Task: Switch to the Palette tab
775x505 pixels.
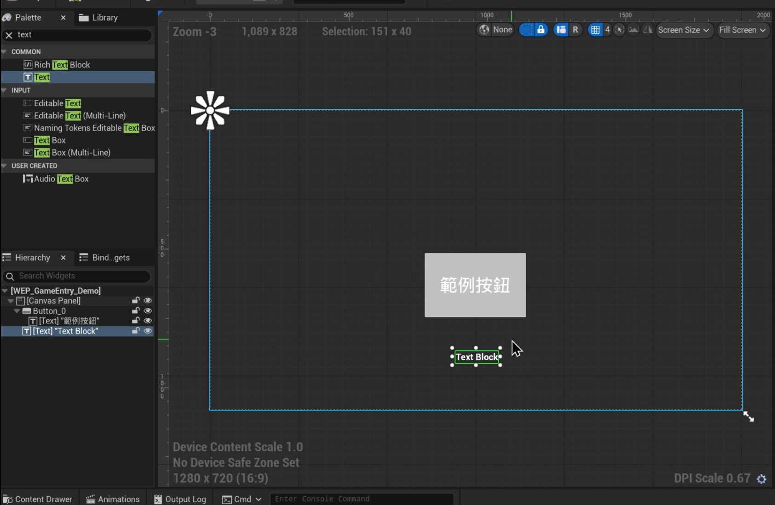Action: [x=28, y=17]
